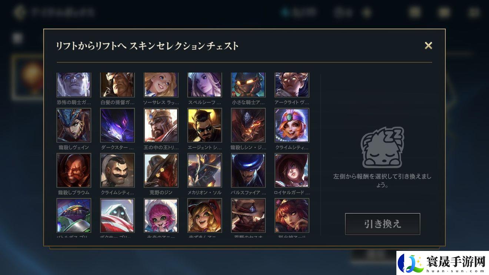Choose the ダークスター skin icon
Viewport: 489px width, 275px height.
[117, 125]
